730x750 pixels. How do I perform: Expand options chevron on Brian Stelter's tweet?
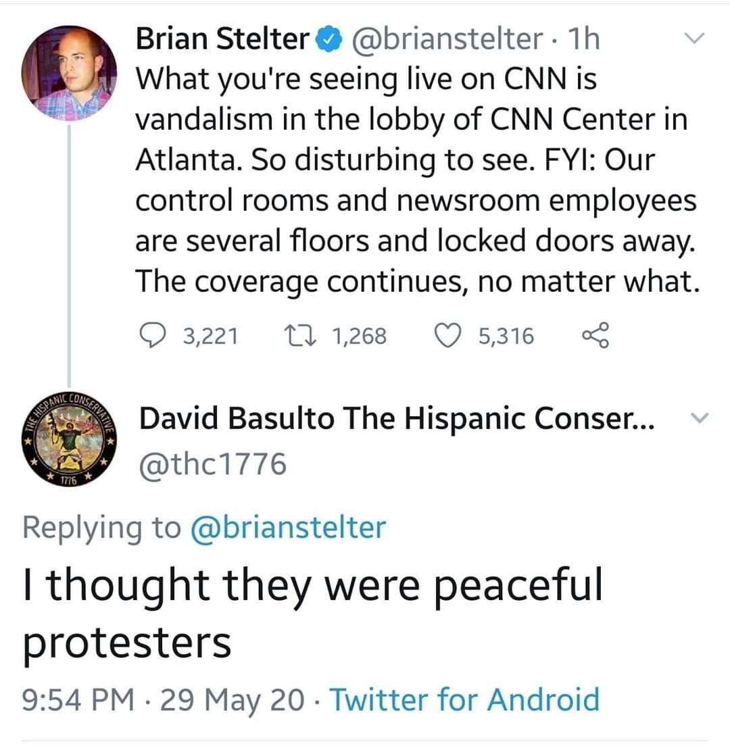tap(692, 40)
